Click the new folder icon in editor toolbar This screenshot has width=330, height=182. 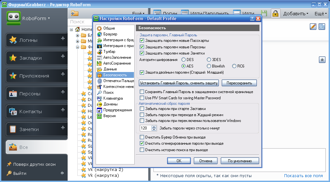tap(74, 13)
